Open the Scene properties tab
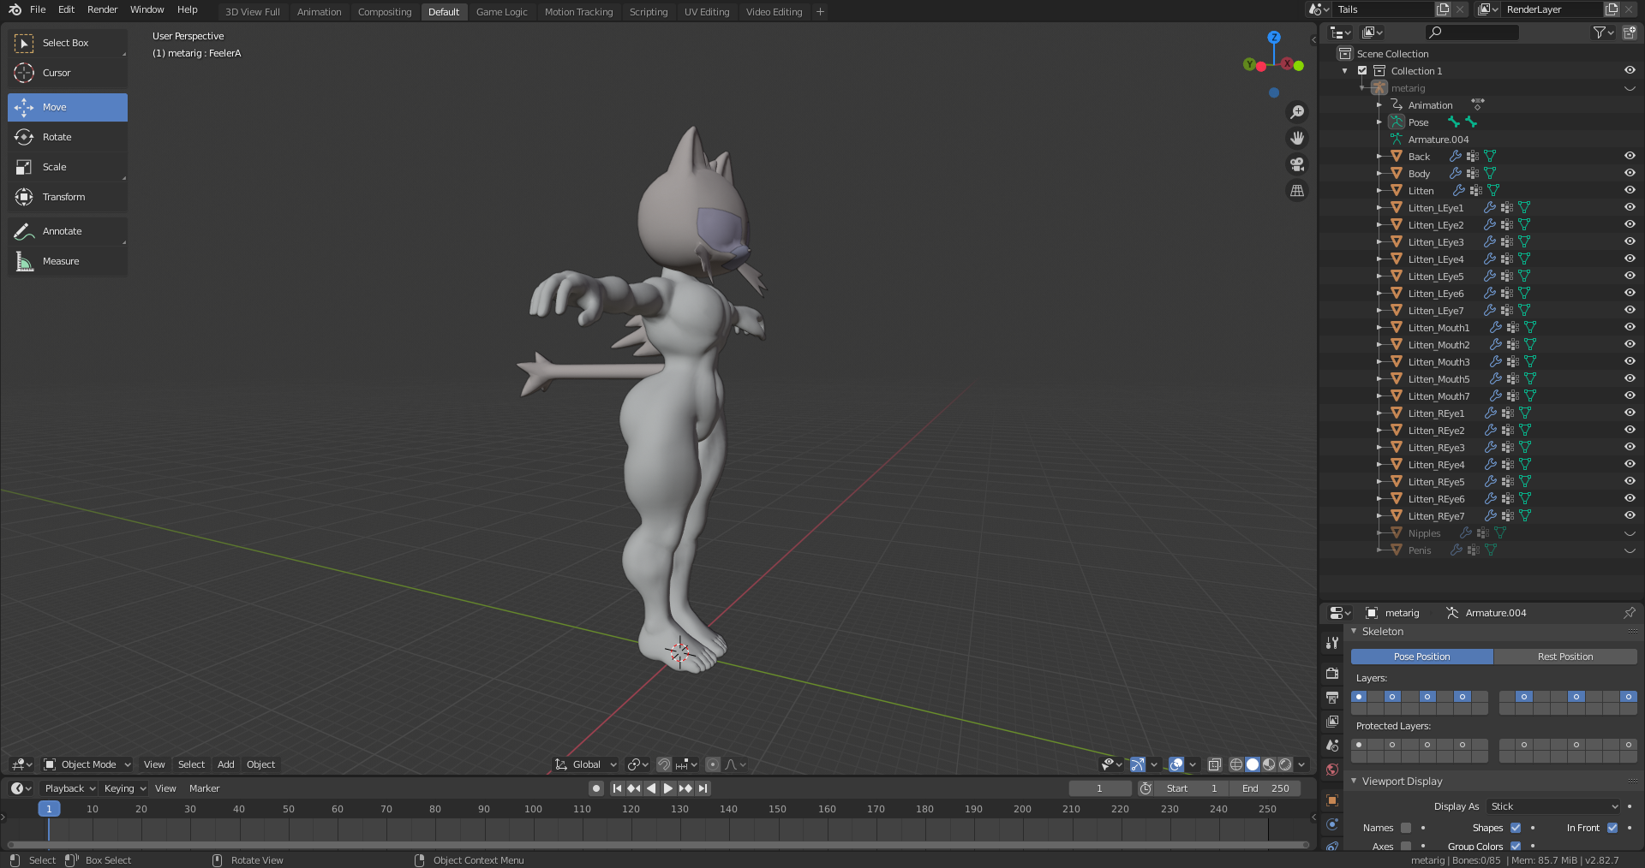 1332,746
